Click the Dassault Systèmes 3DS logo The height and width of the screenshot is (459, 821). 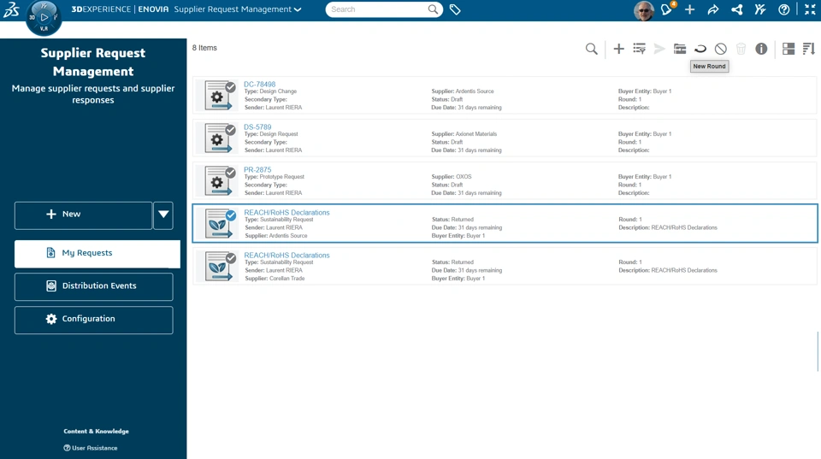coord(11,9)
